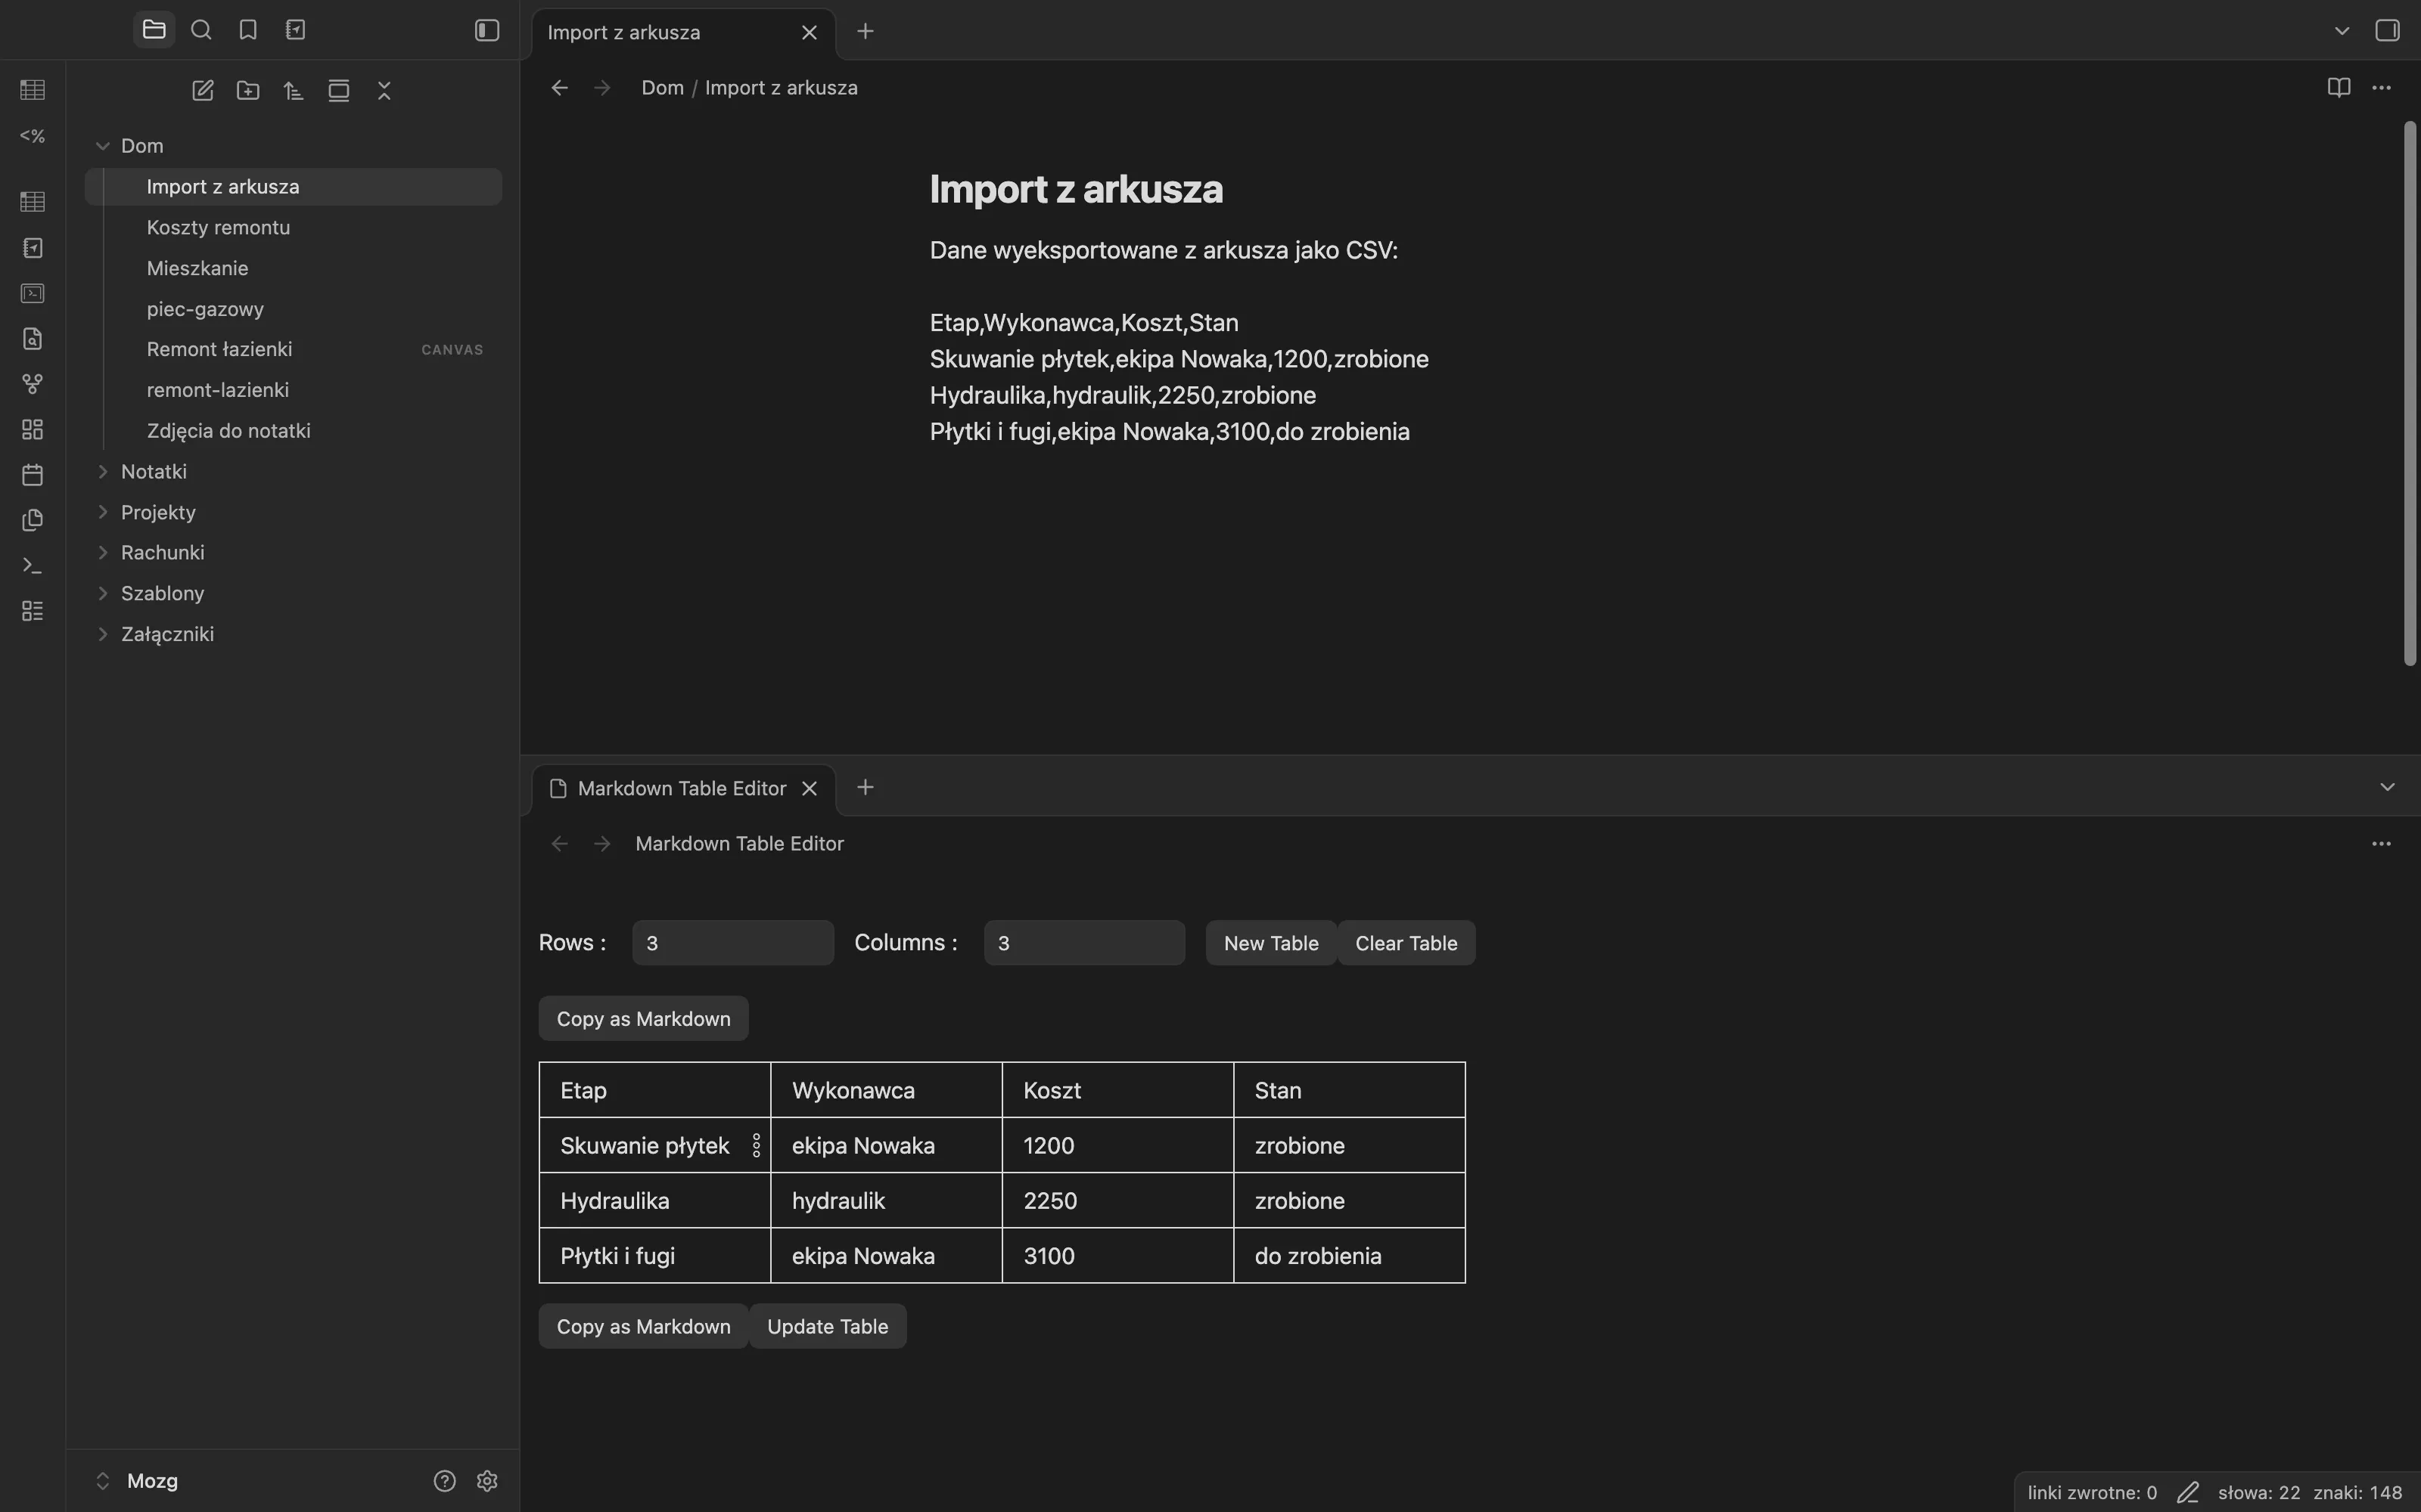Image resolution: width=2421 pixels, height=1512 pixels.
Task: Expand the Notatki folder
Action: pyautogui.click(x=102, y=471)
